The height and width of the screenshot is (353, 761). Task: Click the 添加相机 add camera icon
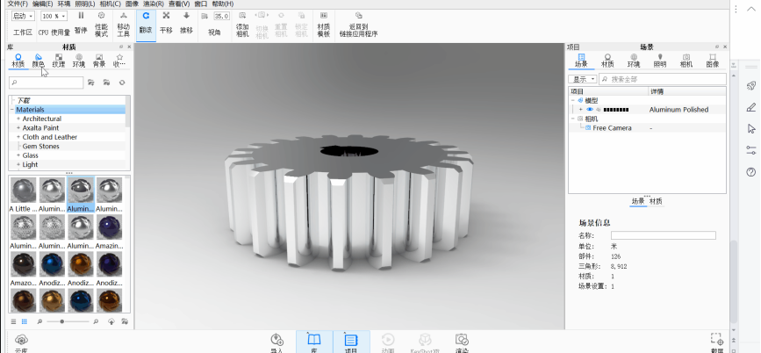242,16
